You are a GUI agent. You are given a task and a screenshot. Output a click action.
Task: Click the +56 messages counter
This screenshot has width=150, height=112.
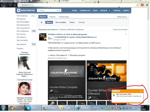[x=34, y=31]
